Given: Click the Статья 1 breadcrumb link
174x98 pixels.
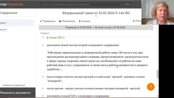Looking at the screenshot, I should 45,33.
